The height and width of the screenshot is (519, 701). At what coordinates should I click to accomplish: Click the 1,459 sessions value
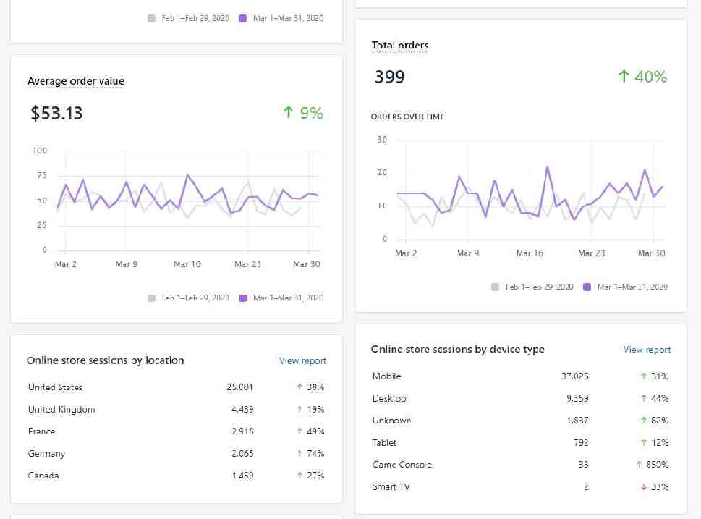[242, 476]
